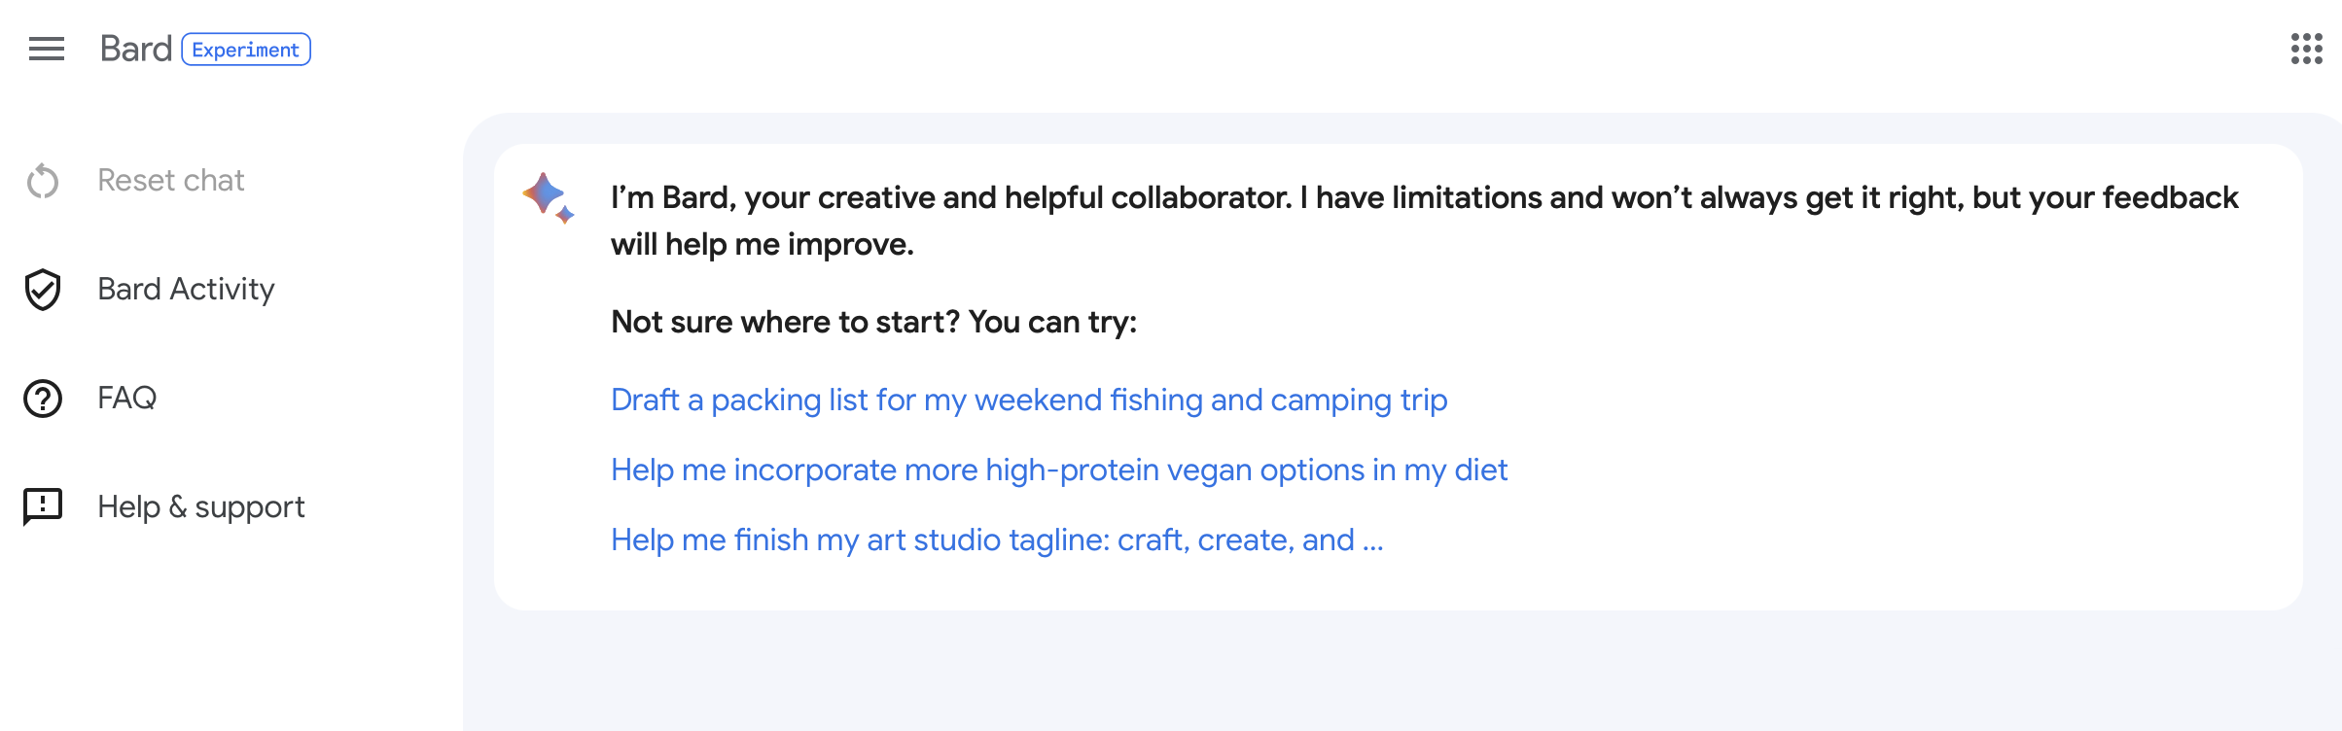Click the FAQ question mark icon
Screen dimensions: 2342x731
(x=43, y=399)
